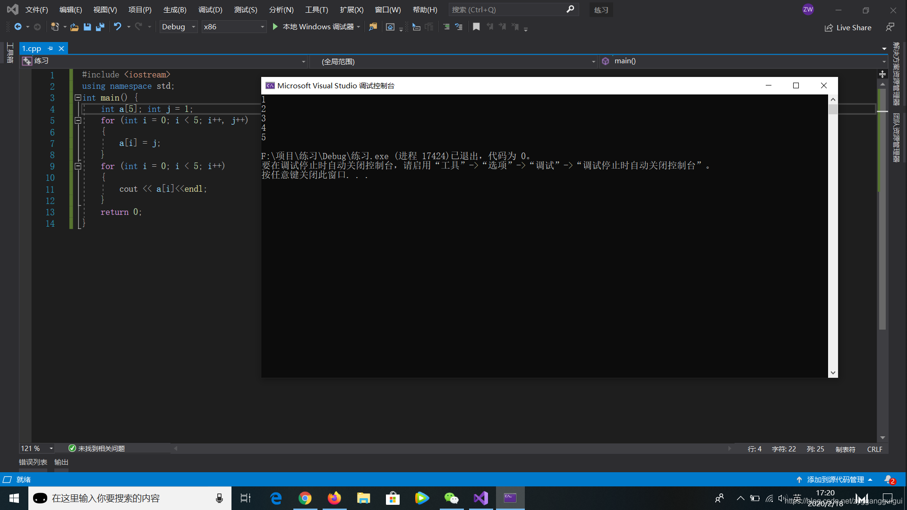Open the 分析(N) menu

(x=281, y=9)
